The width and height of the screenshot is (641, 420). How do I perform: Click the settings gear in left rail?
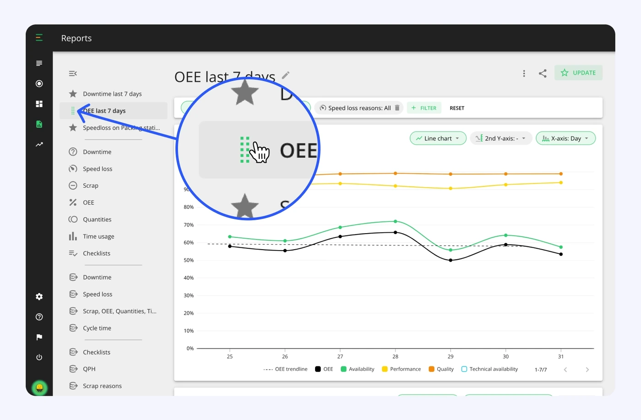39,297
